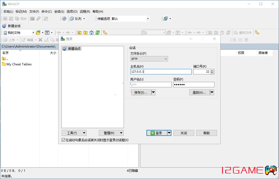The width and height of the screenshot is (279, 179).
Task: Increase port number with the up spinner arrow
Action: (x=212, y=71)
